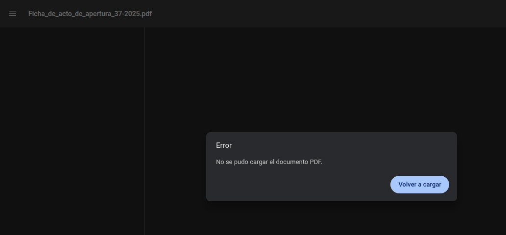Reload the PDF via the blue pill button
The width and height of the screenshot is (506, 235).
[x=419, y=185]
